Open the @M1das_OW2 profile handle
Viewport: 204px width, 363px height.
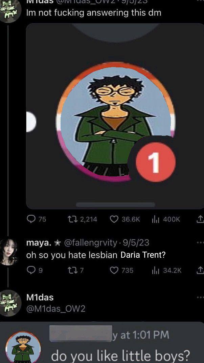(56, 308)
